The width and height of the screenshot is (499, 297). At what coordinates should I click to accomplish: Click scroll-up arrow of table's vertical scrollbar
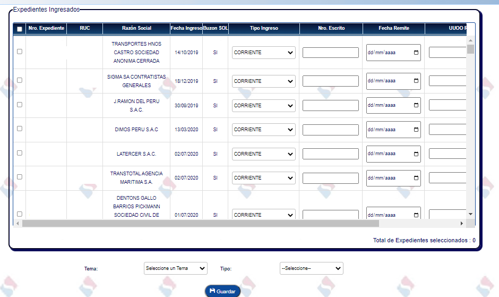tap(470, 40)
